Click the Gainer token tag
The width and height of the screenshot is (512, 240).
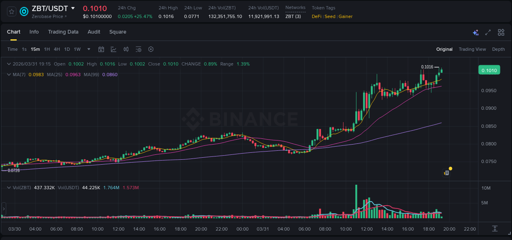[x=344, y=16]
